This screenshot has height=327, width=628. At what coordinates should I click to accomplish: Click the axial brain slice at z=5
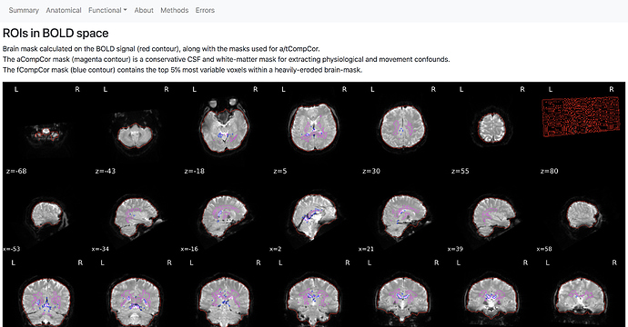[313, 127]
